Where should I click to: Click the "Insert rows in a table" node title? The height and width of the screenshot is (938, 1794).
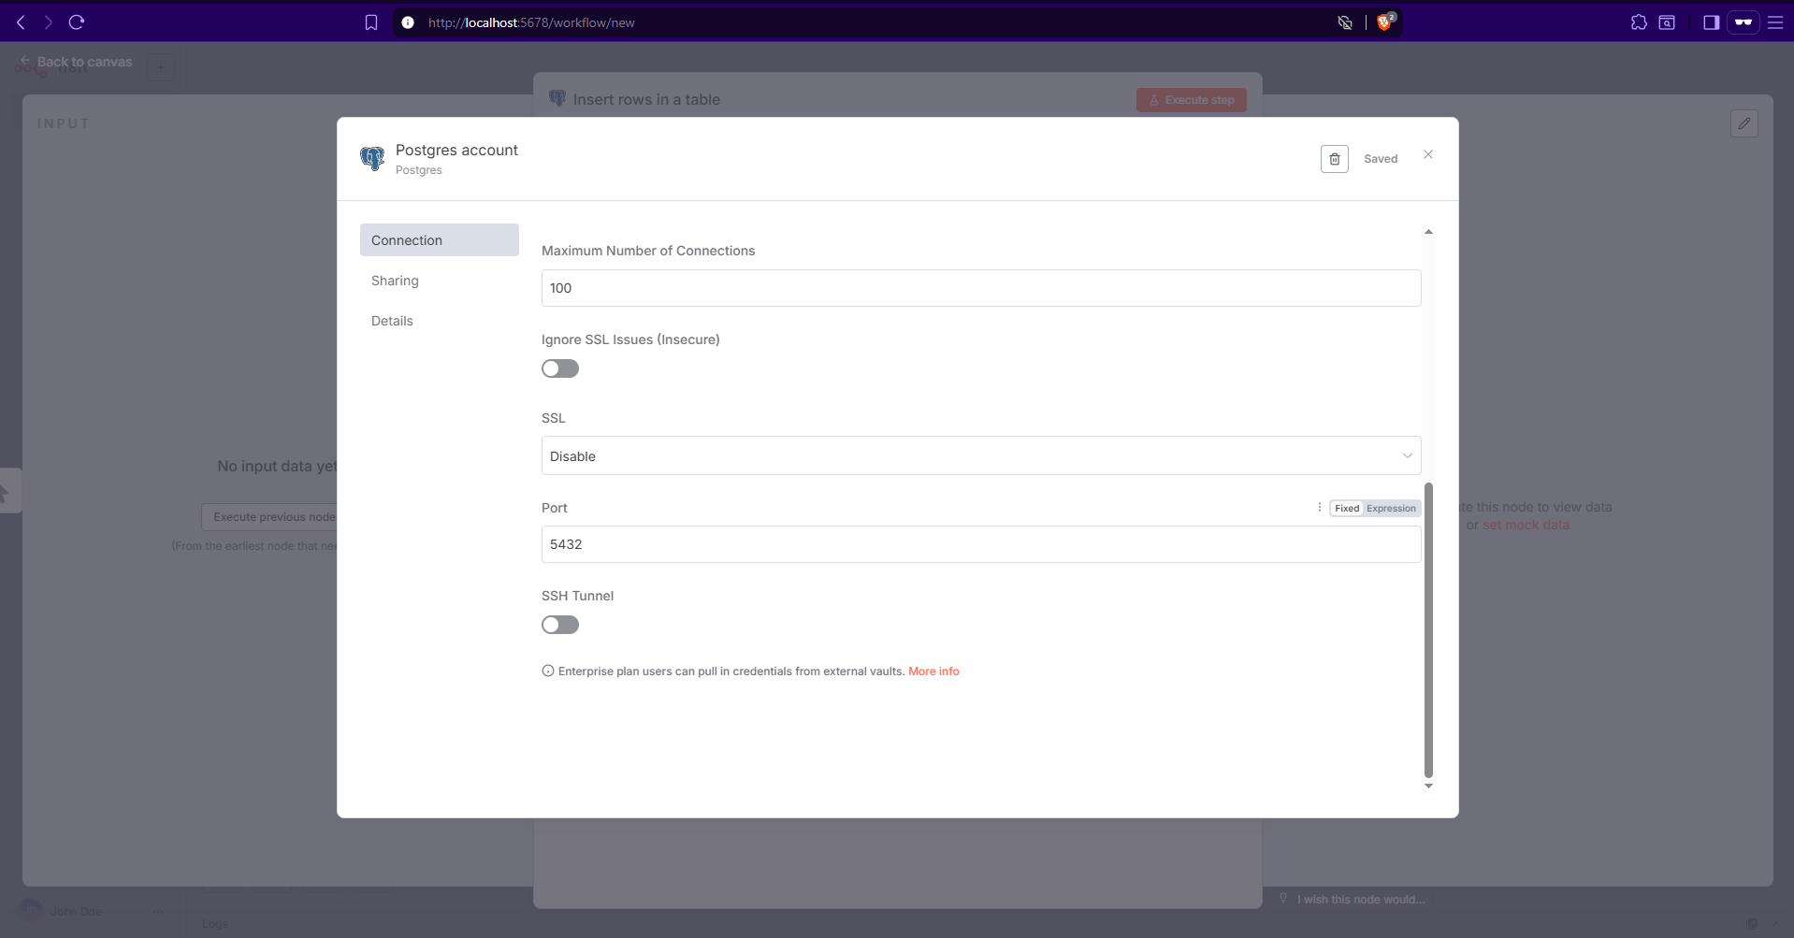click(646, 99)
